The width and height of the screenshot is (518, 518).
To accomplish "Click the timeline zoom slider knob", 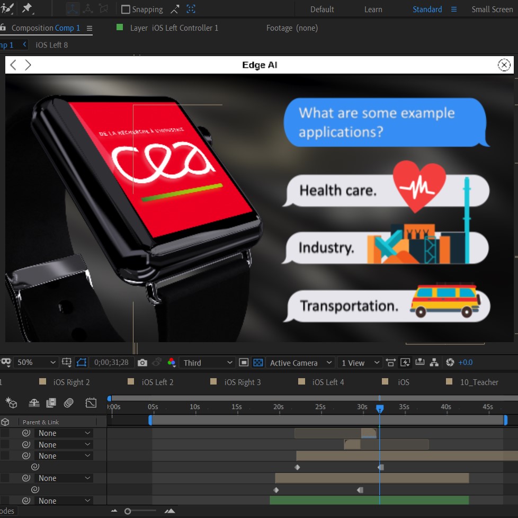I will pyautogui.click(x=128, y=512).
